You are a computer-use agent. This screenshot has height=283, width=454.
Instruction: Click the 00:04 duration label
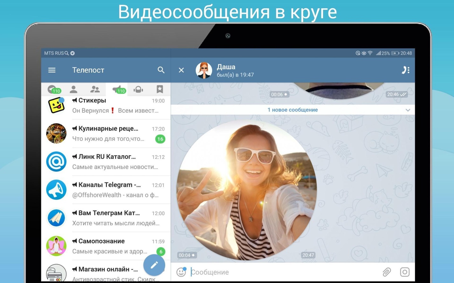(x=187, y=255)
